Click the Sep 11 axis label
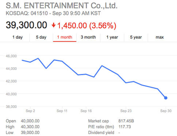Screen dimensions: 177x136 pyautogui.click(x=62, y=111)
